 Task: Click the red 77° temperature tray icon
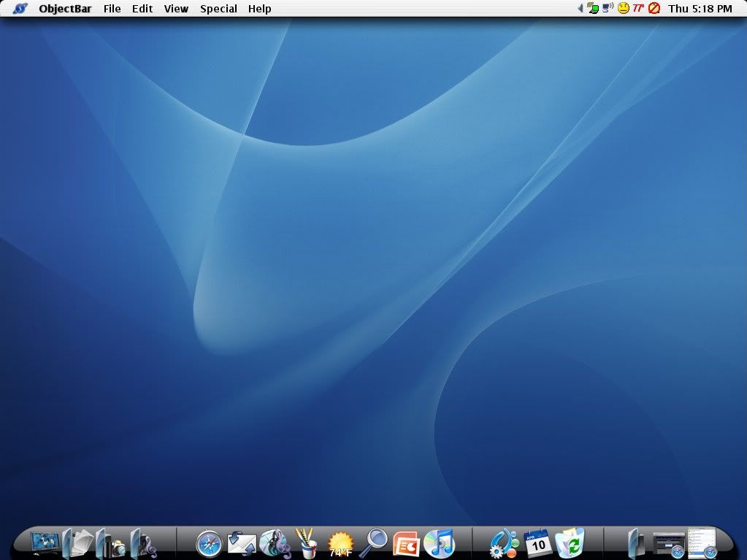638,7
